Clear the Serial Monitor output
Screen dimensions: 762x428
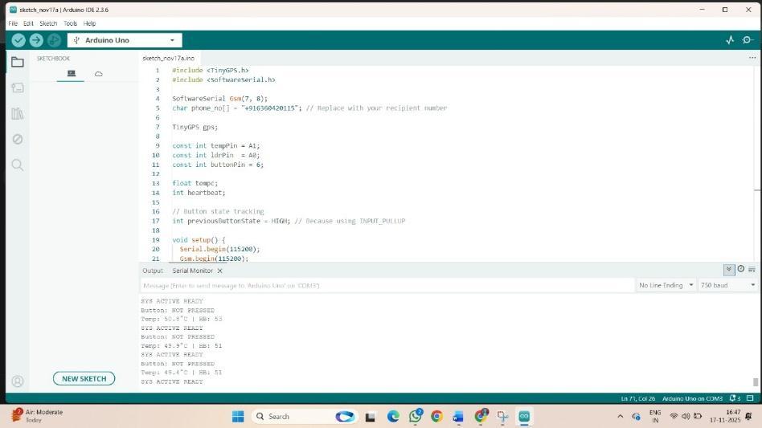[752, 269]
